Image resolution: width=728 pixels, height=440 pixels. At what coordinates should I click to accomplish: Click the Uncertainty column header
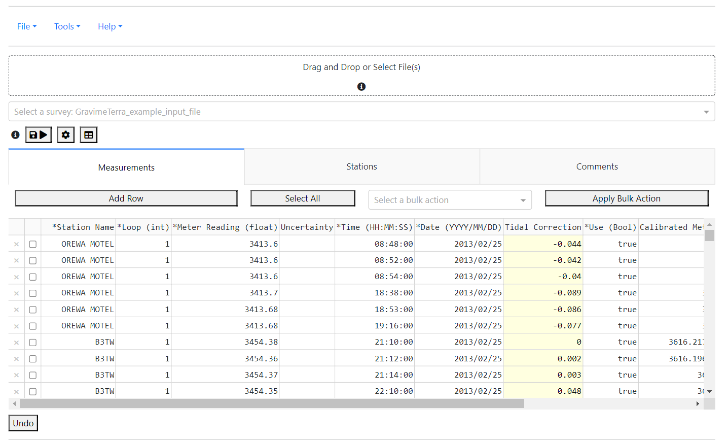(307, 227)
